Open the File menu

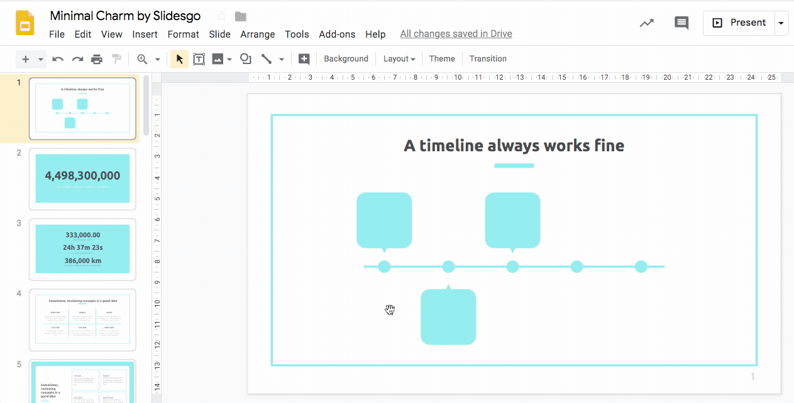(57, 35)
